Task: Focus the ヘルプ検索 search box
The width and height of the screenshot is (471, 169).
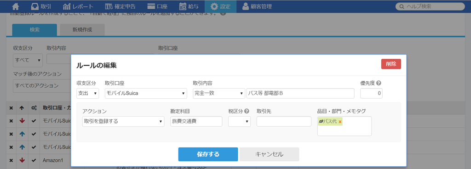Action: tap(430, 6)
